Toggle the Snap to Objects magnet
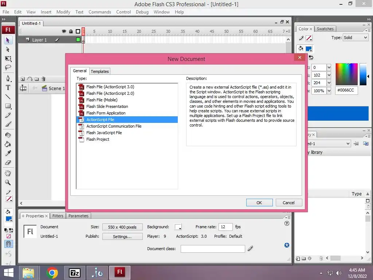The width and height of the screenshot is (373, 280). coord(8,244)
